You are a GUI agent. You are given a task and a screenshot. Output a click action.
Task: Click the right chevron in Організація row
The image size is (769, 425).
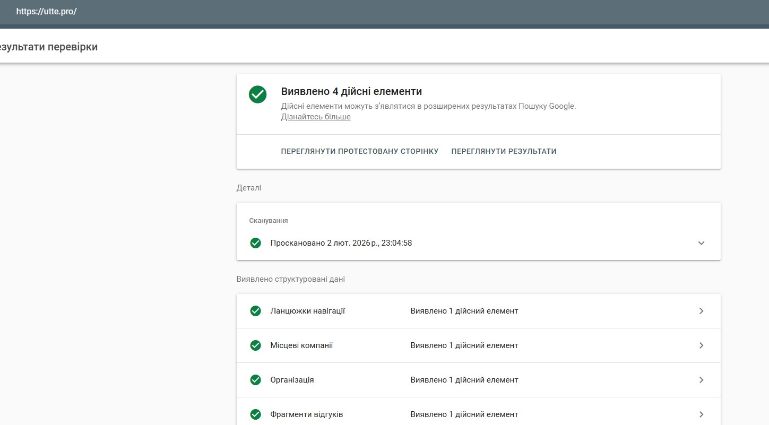click(x=701, y=380)
